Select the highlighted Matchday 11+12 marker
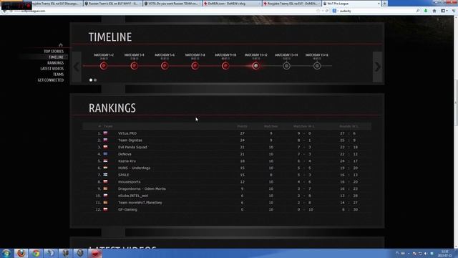The height and width of the screenshot is (258, 458). [x=256, y=66]
